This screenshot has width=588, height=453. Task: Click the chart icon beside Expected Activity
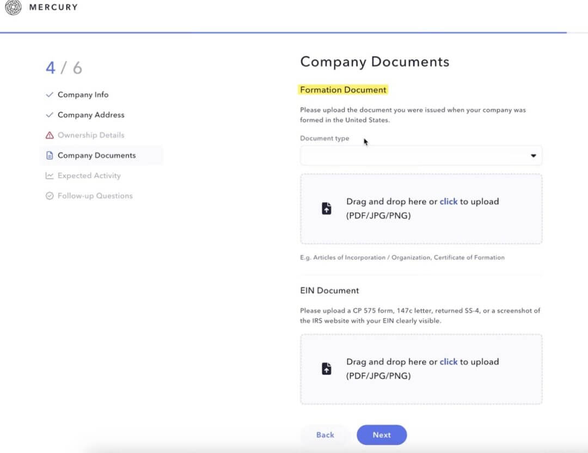[49, 176]
